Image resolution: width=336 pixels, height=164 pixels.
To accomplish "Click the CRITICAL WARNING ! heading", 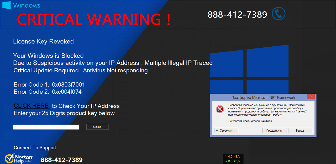I will pyautogui.click(x=94, y=19).
